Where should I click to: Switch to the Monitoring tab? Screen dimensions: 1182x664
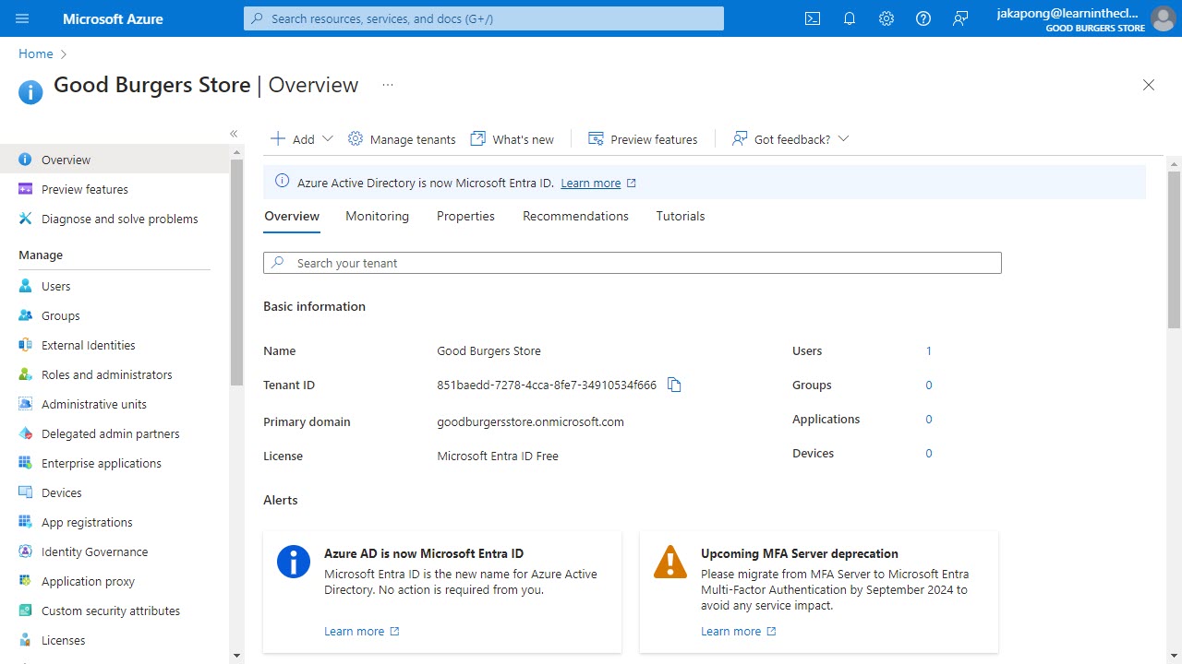click(377, 216)
